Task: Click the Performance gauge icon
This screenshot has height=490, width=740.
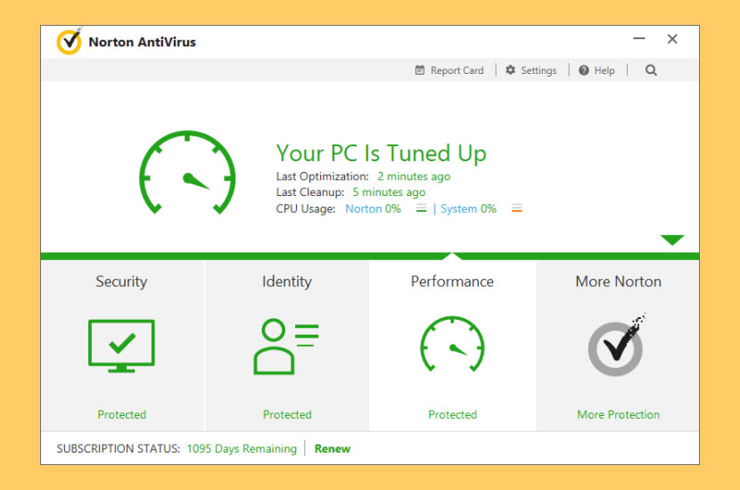Action: coord(452,344)
